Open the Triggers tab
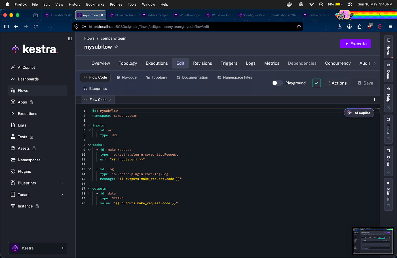 [x=229, y=63]
